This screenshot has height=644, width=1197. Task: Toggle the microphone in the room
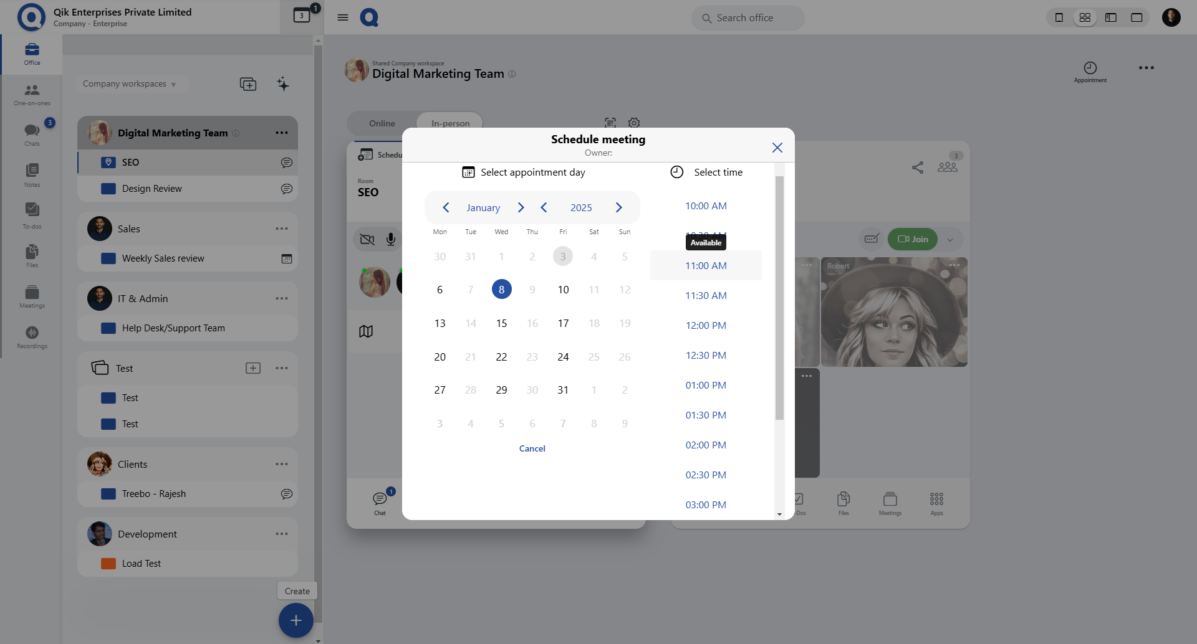click(391, 239)
